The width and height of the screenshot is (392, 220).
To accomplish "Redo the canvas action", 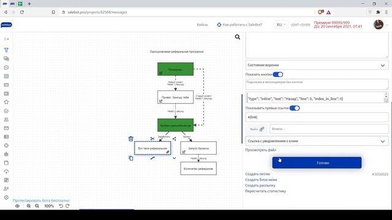I will pos(67,206).
